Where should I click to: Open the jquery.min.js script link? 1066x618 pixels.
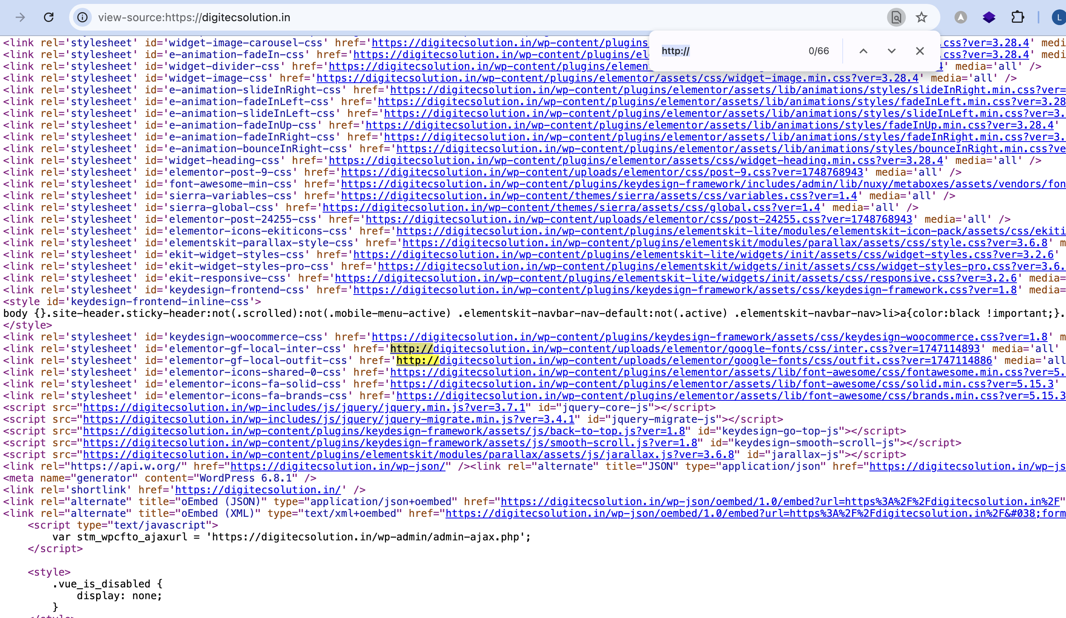click(304, 407)
